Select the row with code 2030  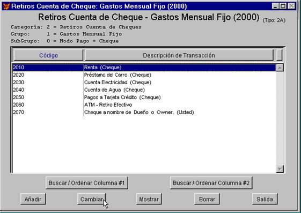[144, 82]
